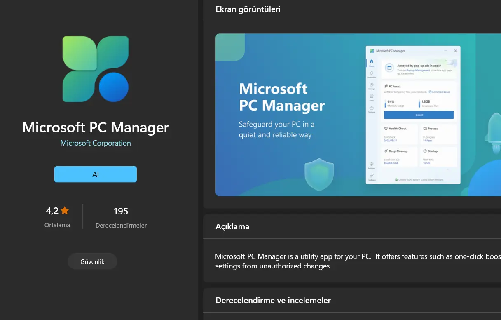Click the Process card in the screenshot

pyautogui.click(x=439, y=134)
